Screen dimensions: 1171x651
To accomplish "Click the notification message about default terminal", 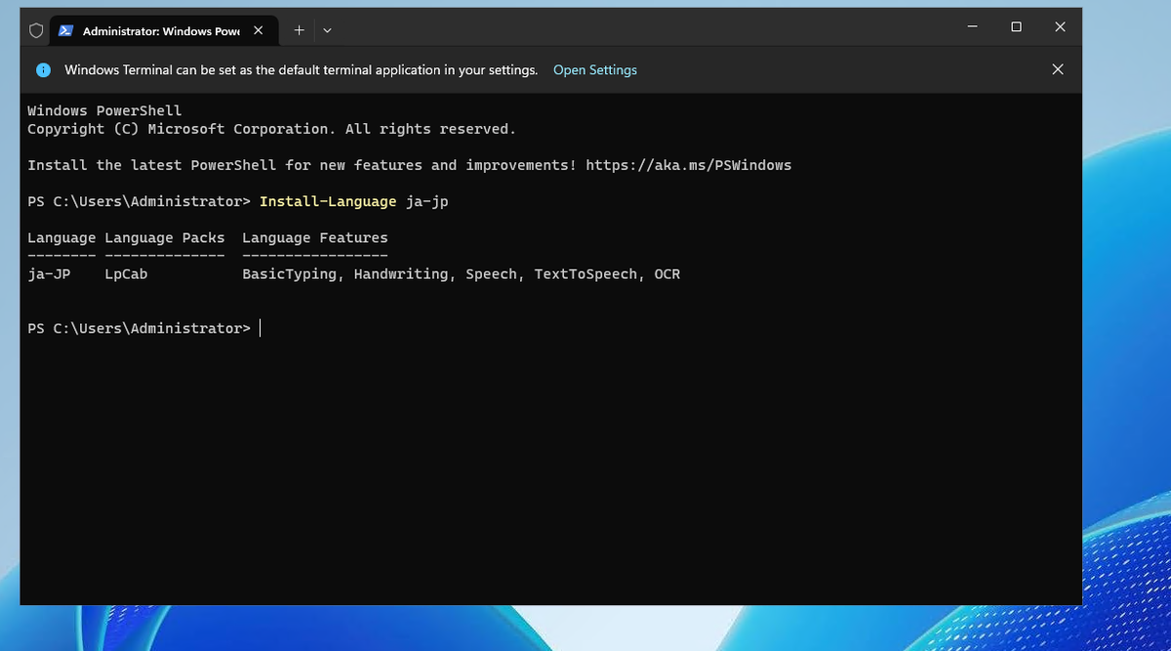I will [301, 70].
